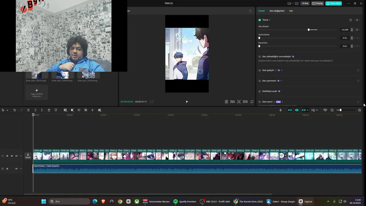This screenshot has height=206, width=366.
Task: Switch to the Temel tab
Action: pyautogui.click(x=261, y=11)
